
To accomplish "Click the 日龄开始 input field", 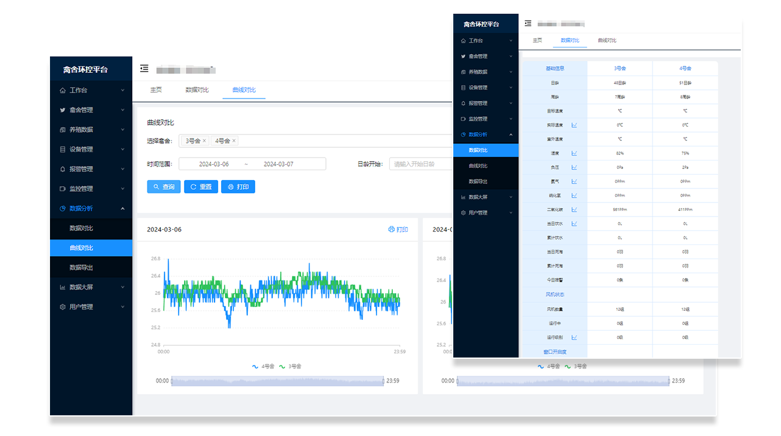I will (420, 164).
